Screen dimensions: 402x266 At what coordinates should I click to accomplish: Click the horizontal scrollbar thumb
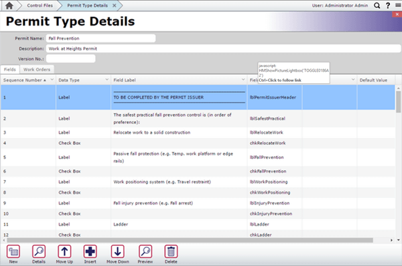coord(190,240)
